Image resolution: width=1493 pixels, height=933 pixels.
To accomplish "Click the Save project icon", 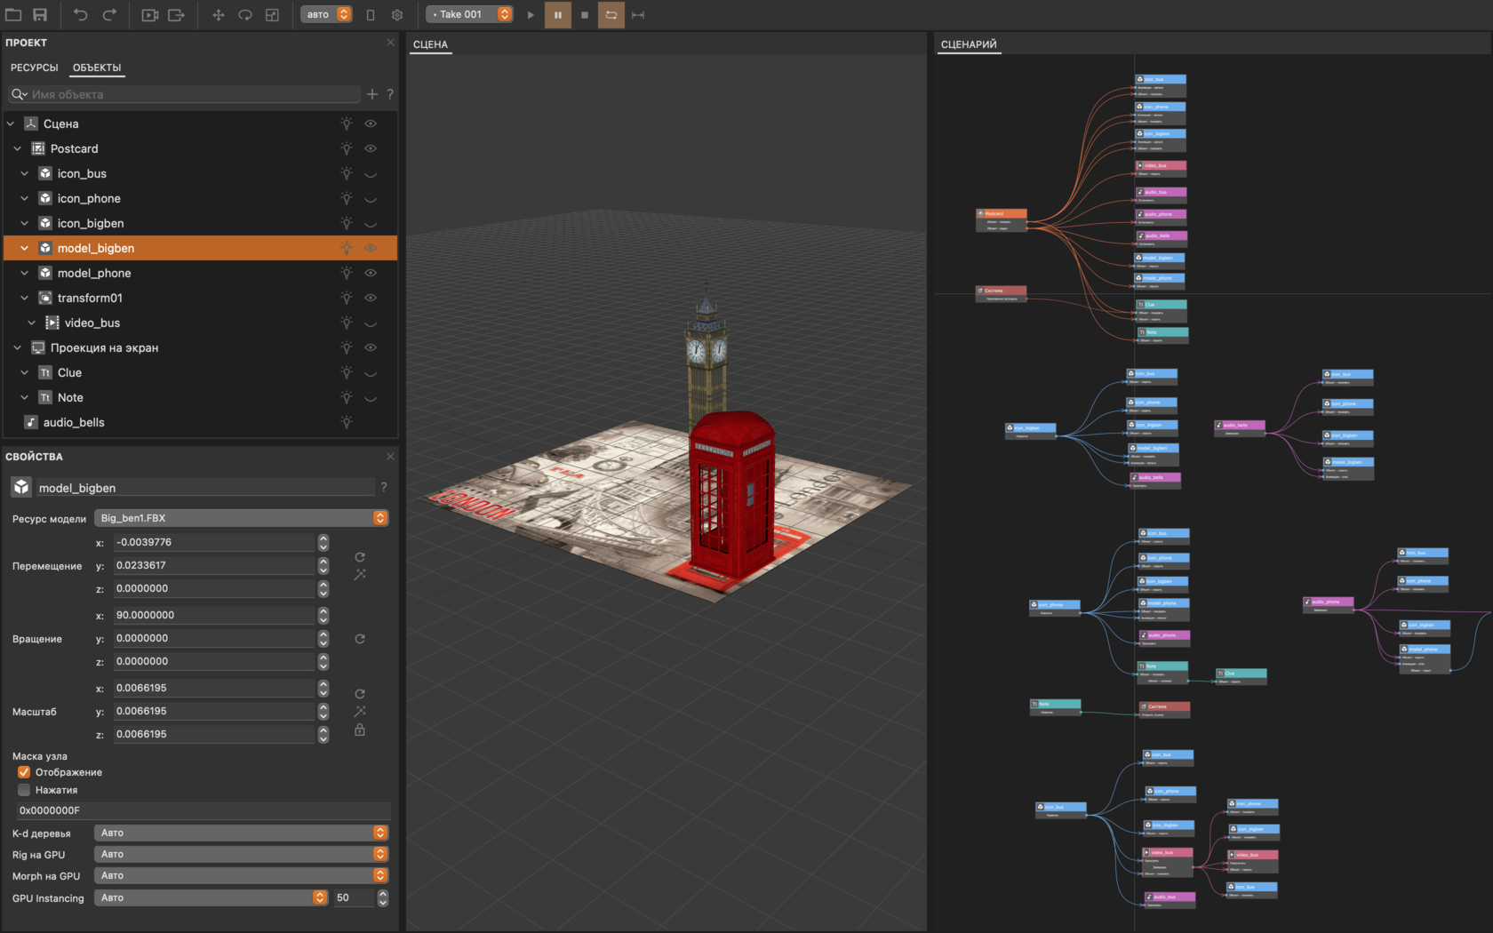I will tap(40, 15).
